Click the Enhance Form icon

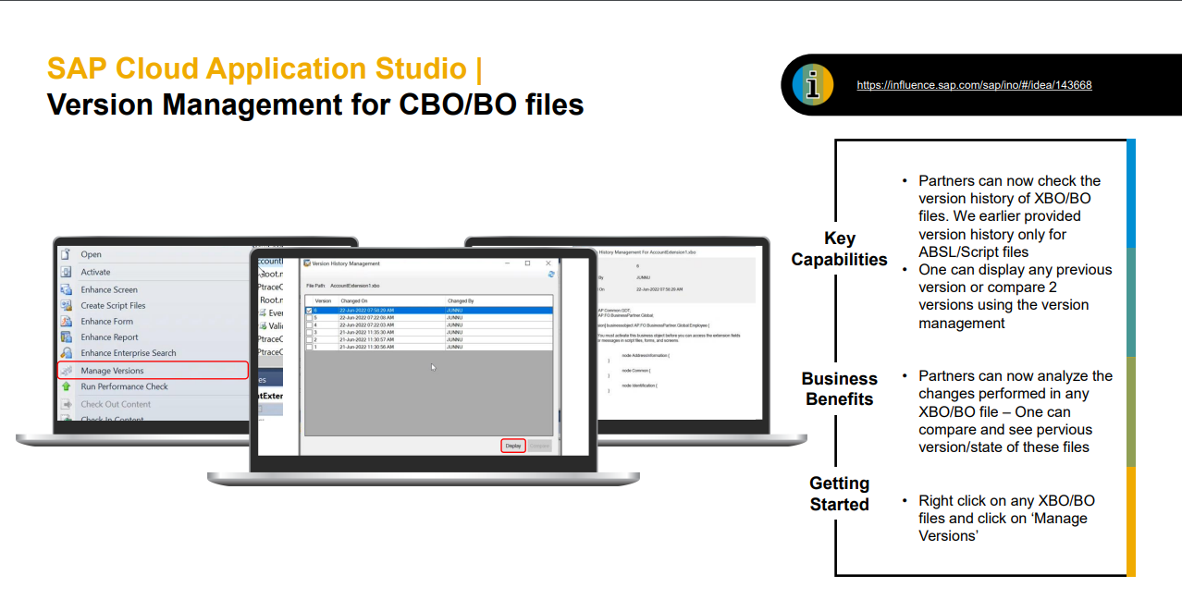[x=66, y=321]
